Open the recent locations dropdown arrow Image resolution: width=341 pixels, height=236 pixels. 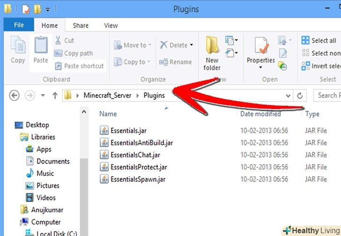[43, 96]
